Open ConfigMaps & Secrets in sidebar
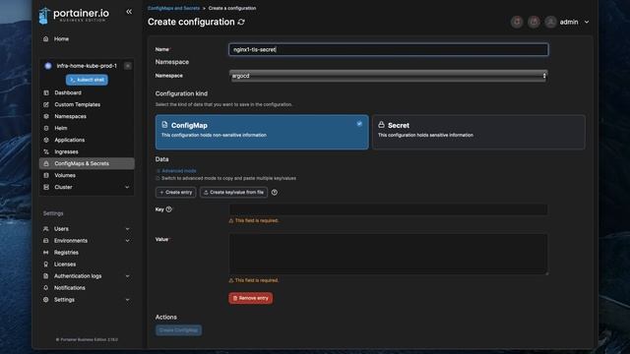Viewport: 630px width, 354px height. click(87, 164)
